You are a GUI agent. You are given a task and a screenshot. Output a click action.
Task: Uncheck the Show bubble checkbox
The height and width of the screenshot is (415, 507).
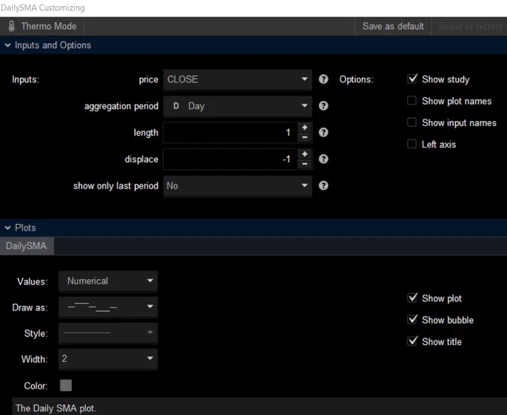coord(412,319)
